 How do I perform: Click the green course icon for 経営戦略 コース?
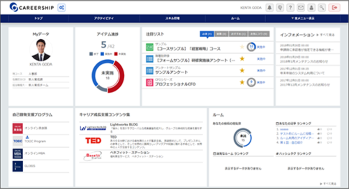(x=150, y=47)
